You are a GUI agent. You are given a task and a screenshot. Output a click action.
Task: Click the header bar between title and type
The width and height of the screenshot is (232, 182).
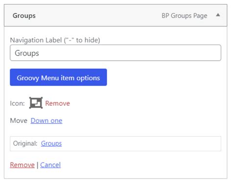pos(98,16)
